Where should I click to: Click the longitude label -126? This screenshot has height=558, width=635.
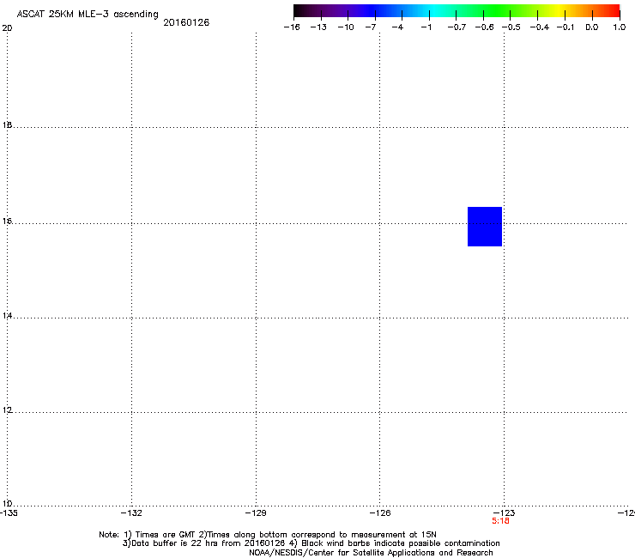[x=380, y=513]
